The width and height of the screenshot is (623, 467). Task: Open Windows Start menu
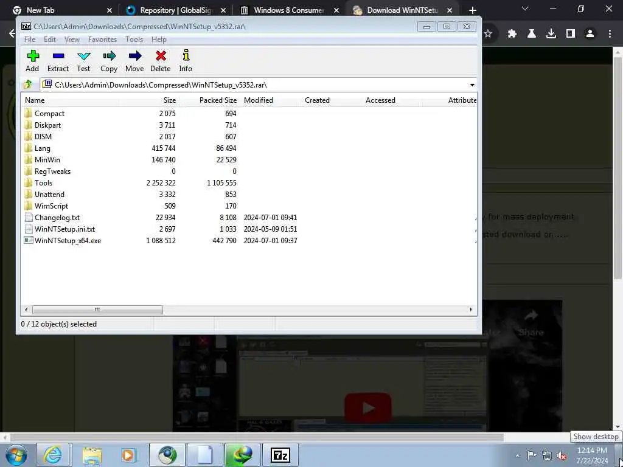tap(16, 455)
